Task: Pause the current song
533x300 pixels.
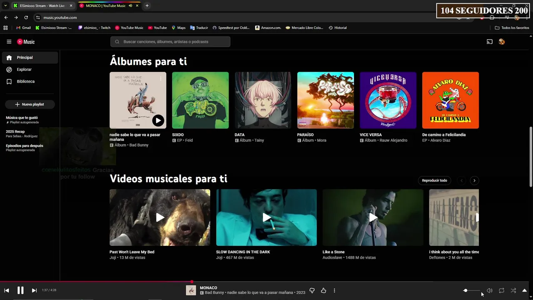Action: click(x=20, y=290)
